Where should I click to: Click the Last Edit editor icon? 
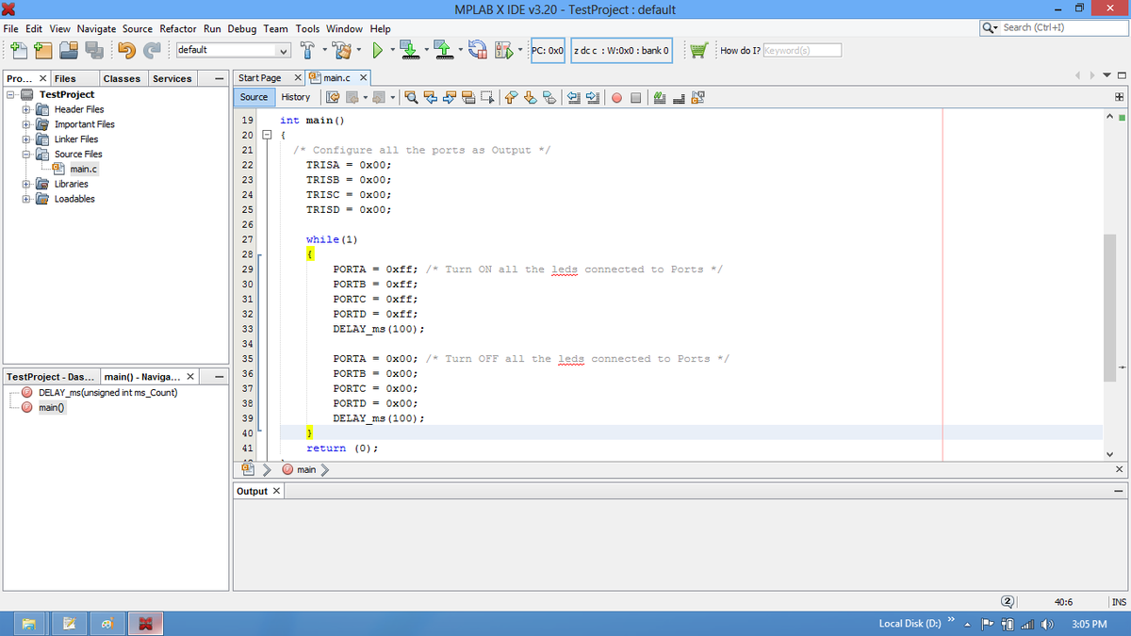pyautogui.click(x=333, y=97)
